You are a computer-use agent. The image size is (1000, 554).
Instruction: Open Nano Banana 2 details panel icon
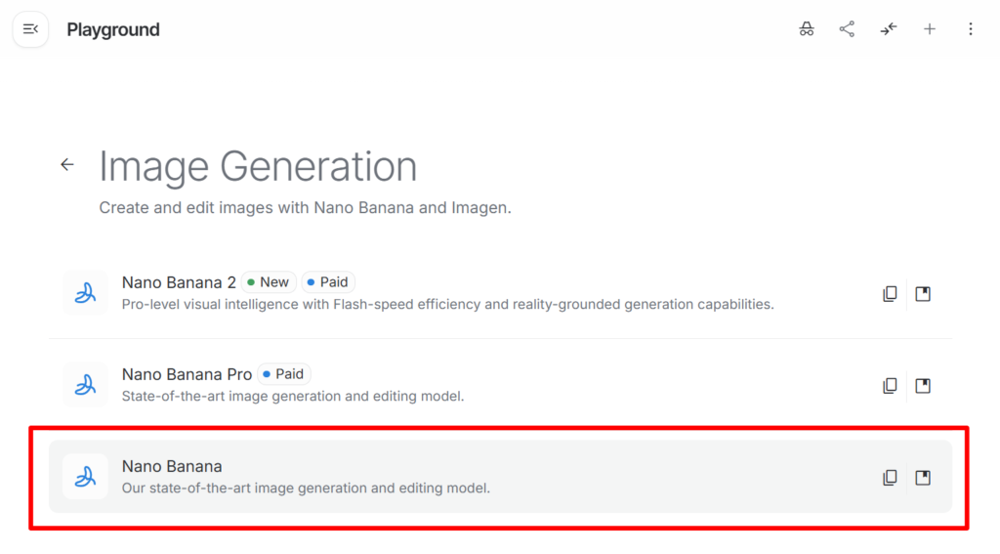coord(923,293)
